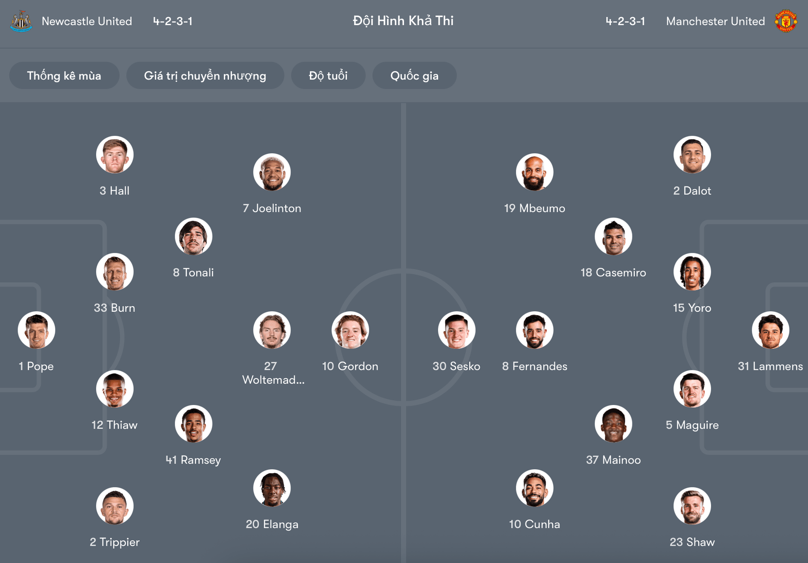Open Bruno Fernandes player photo
Image resolution: width=808 pixels, height=563 pixels.
point(535,330)
